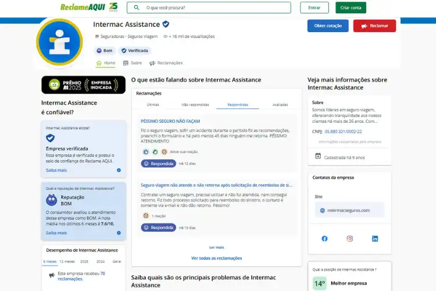Screen dimensions: 436x291
Task: Select the Não respondidas complaints tab
Action: pyautogui.click(x=195, y=105)
